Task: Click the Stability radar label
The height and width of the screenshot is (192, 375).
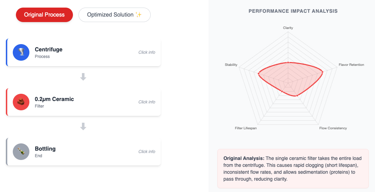Action: click(231, 65)
